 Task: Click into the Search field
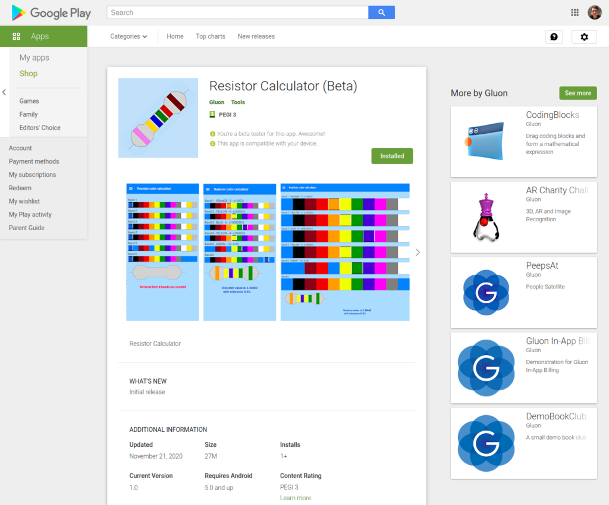(x=237, y=12)
